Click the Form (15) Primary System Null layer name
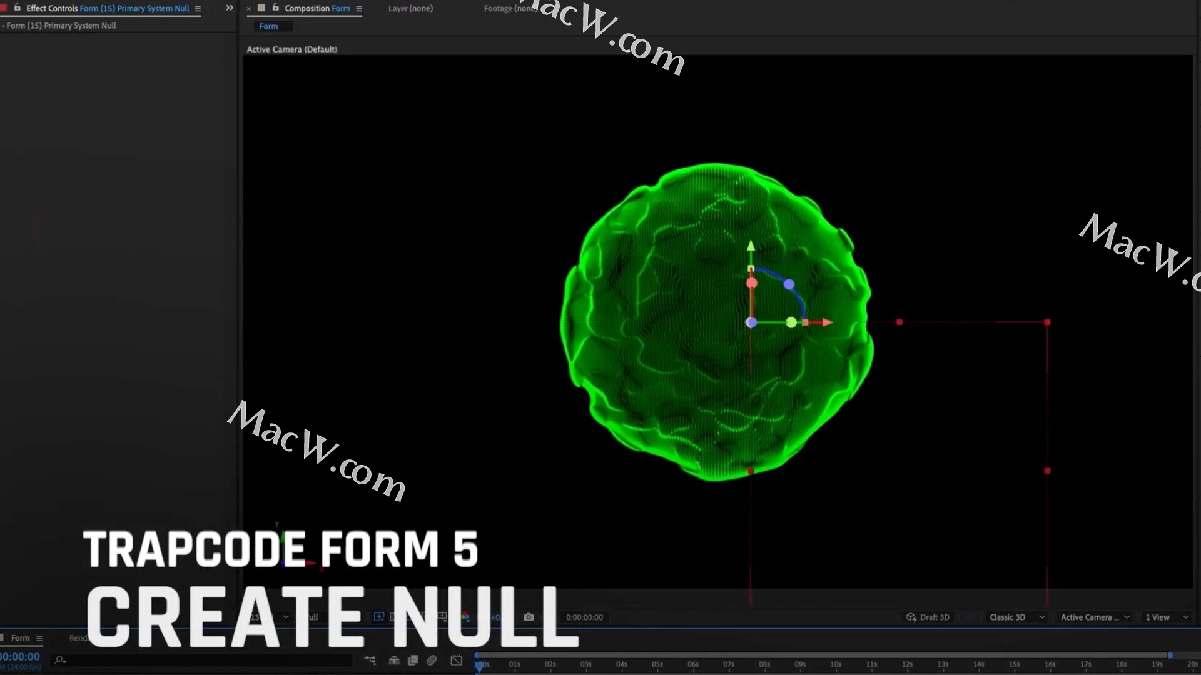This screenshot has height=675, width=1201. pos(61,26)
